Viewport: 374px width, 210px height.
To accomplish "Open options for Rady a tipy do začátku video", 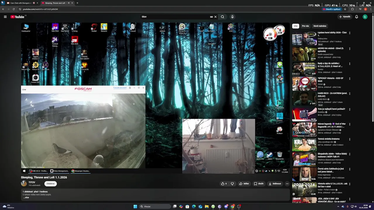I will 349,64.
